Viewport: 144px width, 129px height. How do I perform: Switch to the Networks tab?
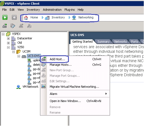(121, 42)
